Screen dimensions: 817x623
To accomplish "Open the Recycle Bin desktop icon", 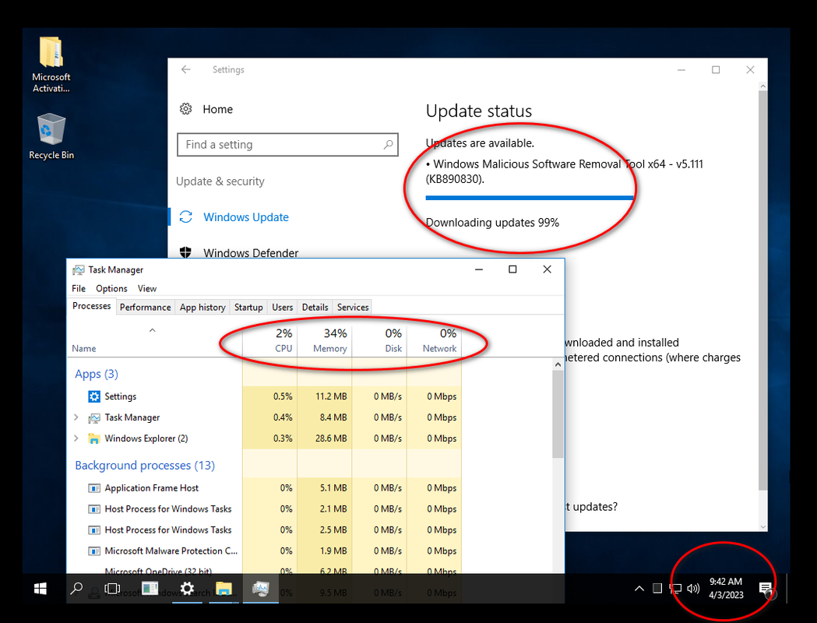I will [x=51, y=137].
